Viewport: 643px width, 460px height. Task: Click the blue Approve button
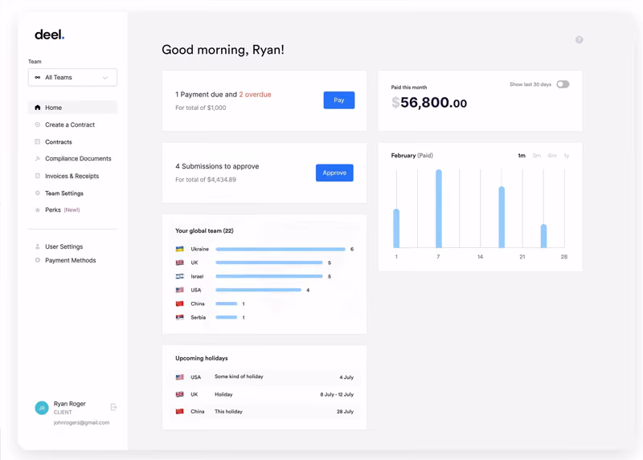[x=334, y=173]
